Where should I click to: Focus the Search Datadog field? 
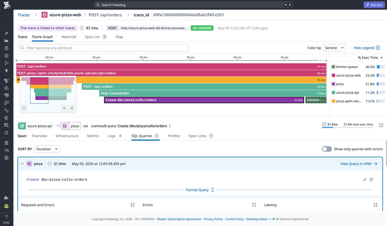coord(193,5)
